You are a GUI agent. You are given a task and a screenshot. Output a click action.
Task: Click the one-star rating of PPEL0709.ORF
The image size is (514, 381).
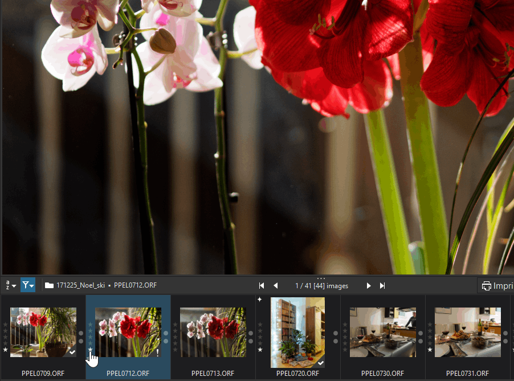(5, 350)
